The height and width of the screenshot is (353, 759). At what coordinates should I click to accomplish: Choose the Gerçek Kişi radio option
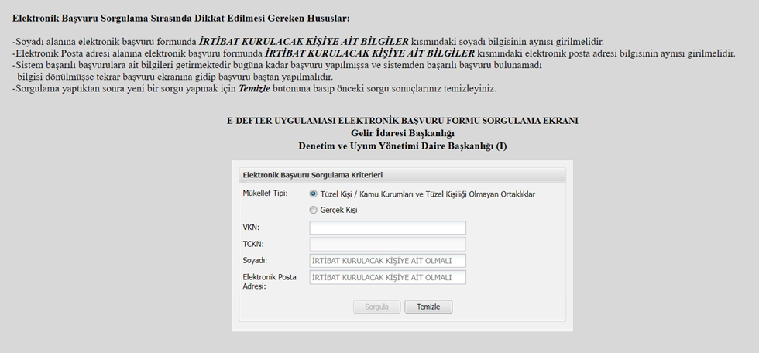coord(314,210)
